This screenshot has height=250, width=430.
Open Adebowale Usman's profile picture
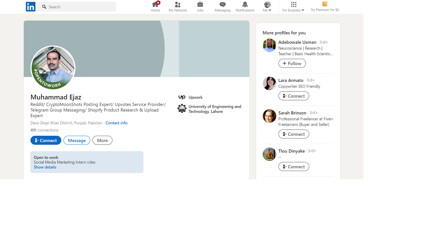tap(269, 45)
